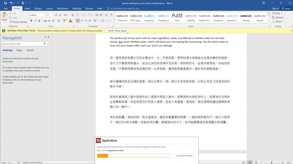Clear all formatting
Viewport: 293px width, 164px height.
(72, 15)
